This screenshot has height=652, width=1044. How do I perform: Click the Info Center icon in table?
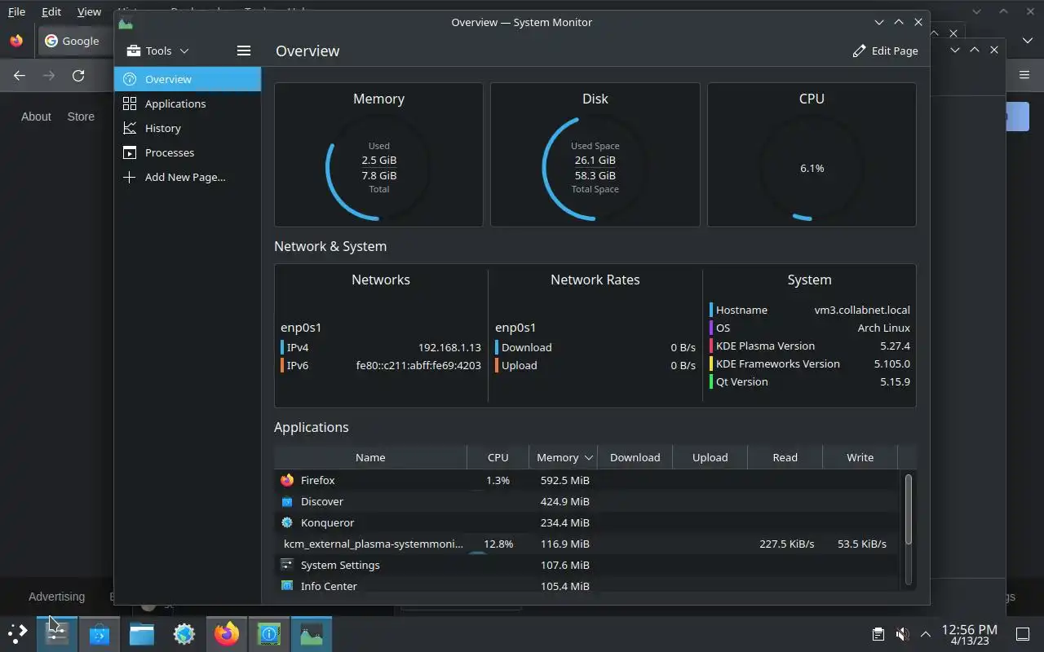287,585
